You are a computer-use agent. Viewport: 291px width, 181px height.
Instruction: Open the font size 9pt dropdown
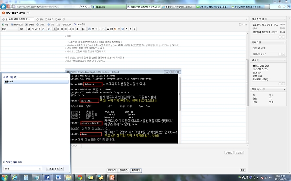23,29
